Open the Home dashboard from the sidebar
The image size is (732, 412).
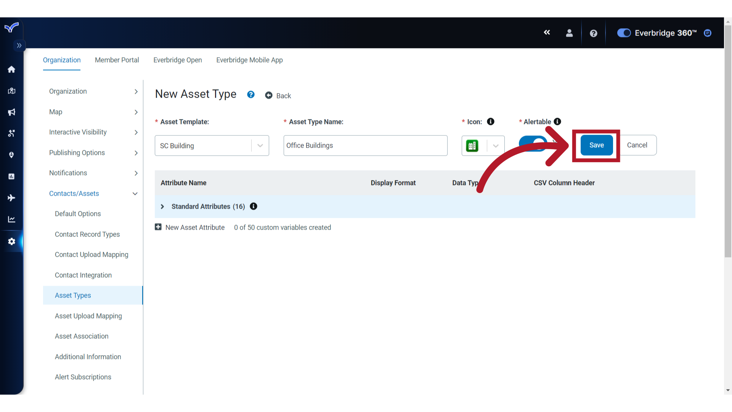[x=11, y=69]
